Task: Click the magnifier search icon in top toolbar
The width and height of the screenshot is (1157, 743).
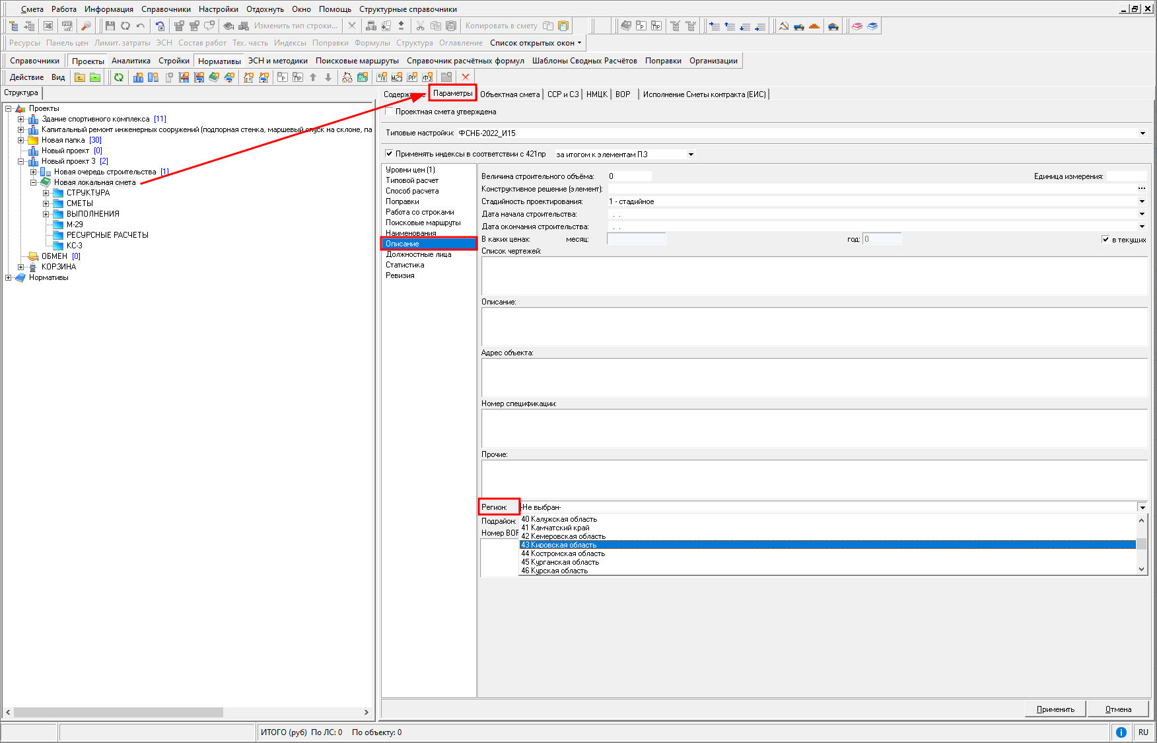Action: 86,26
